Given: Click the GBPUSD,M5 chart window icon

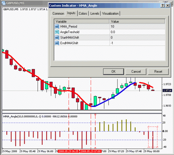Looking at the screenshot, I should (x=3, y=3).
